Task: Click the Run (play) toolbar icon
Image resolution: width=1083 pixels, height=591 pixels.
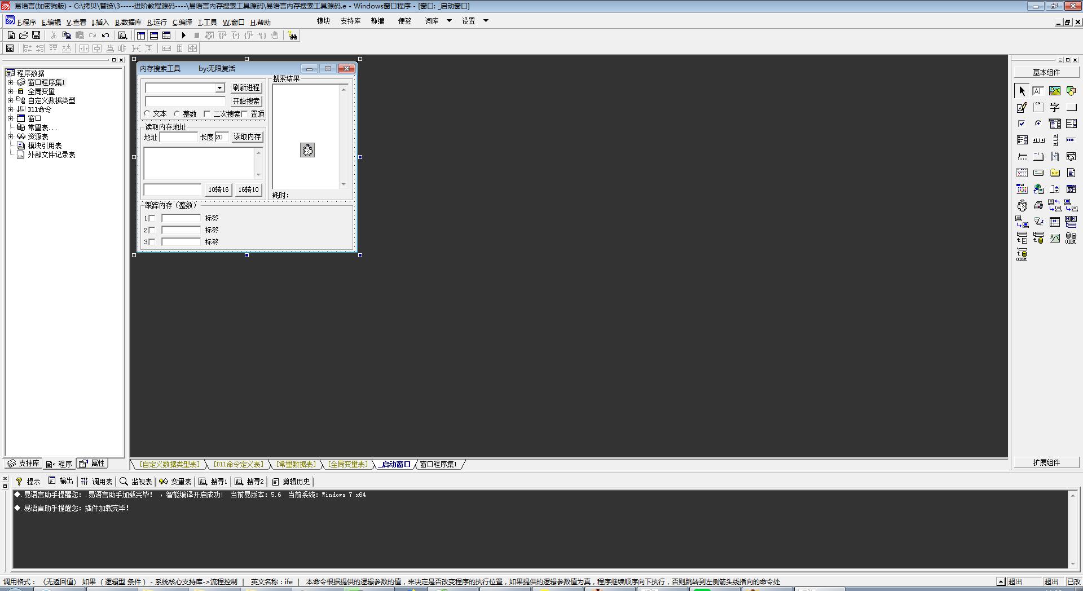Action: (x=183, y=36)
